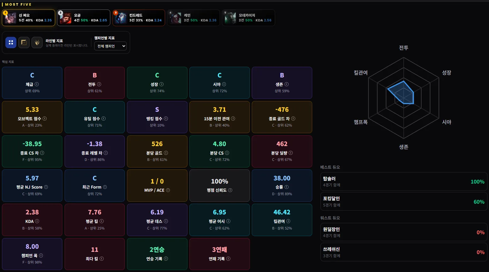
Task: Open the 원딜장인 worst duo row
Action: coord(404,232)
